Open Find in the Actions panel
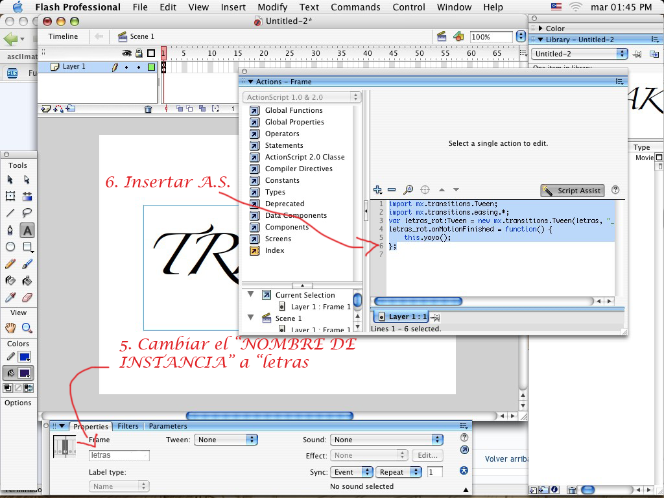Viewport: 664px width, 498px height. tap(409, 190)
